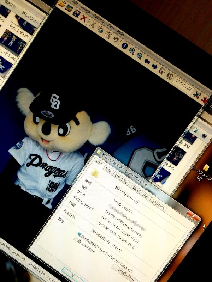Zoom out with the minus magnifier

point(139,56)
